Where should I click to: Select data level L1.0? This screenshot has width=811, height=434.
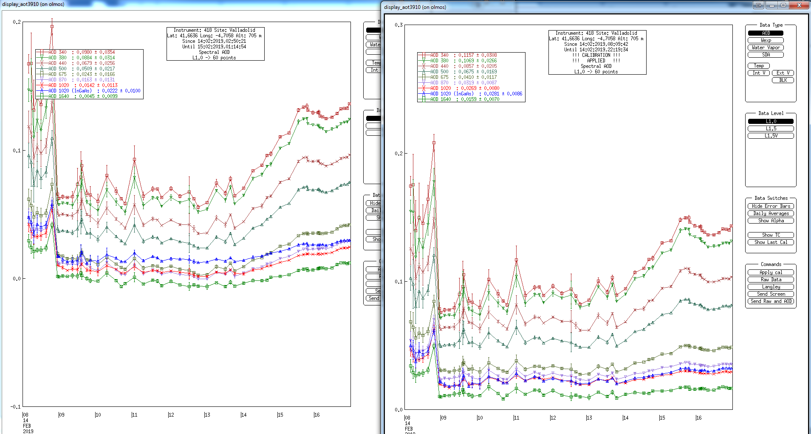(771, 121)
